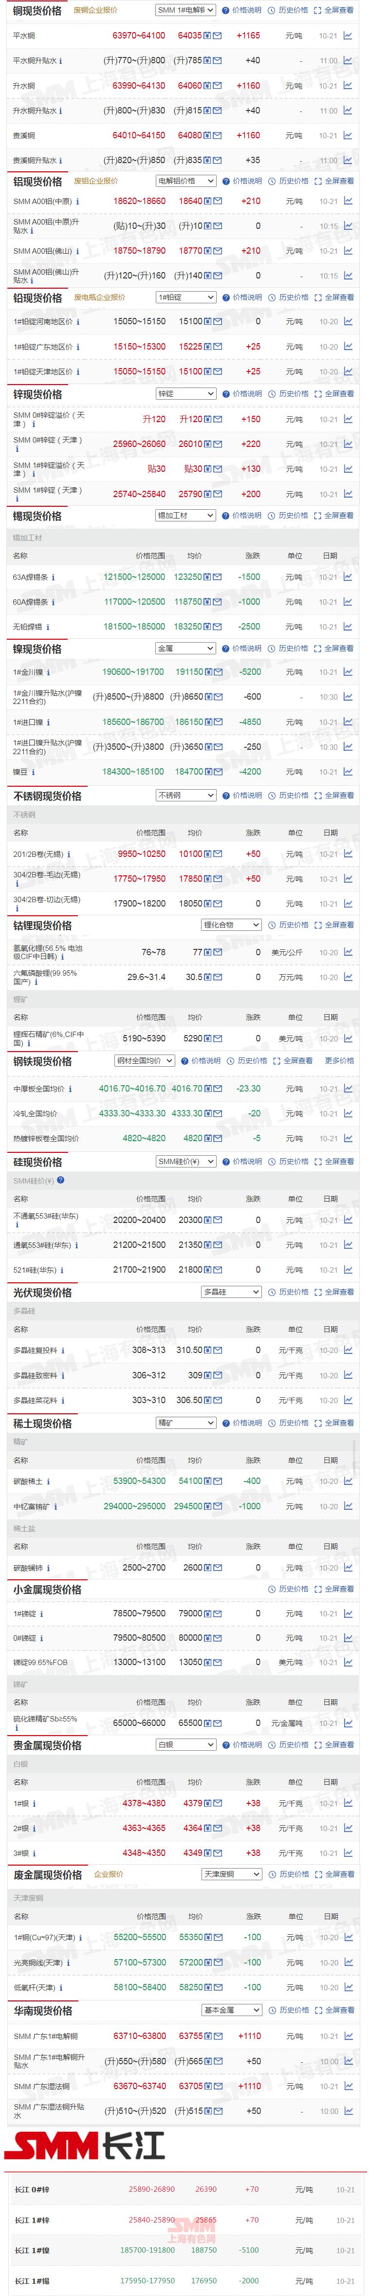This screenshot has height=2296, width=369.
Task: Open the price chart icon for 升水铜
Action: click(348, 87)
